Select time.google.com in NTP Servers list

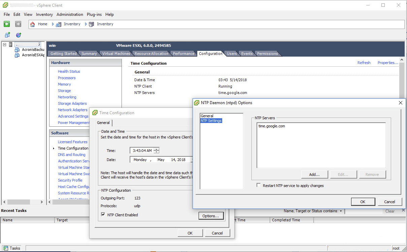point(272,126)
